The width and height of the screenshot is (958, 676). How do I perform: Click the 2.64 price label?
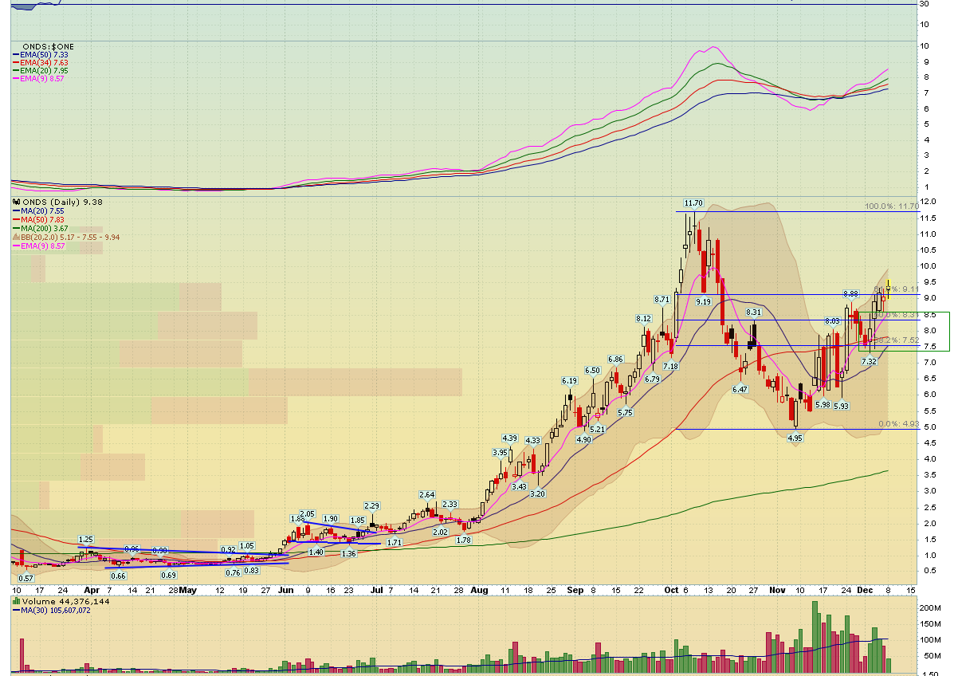coord(427,494)
